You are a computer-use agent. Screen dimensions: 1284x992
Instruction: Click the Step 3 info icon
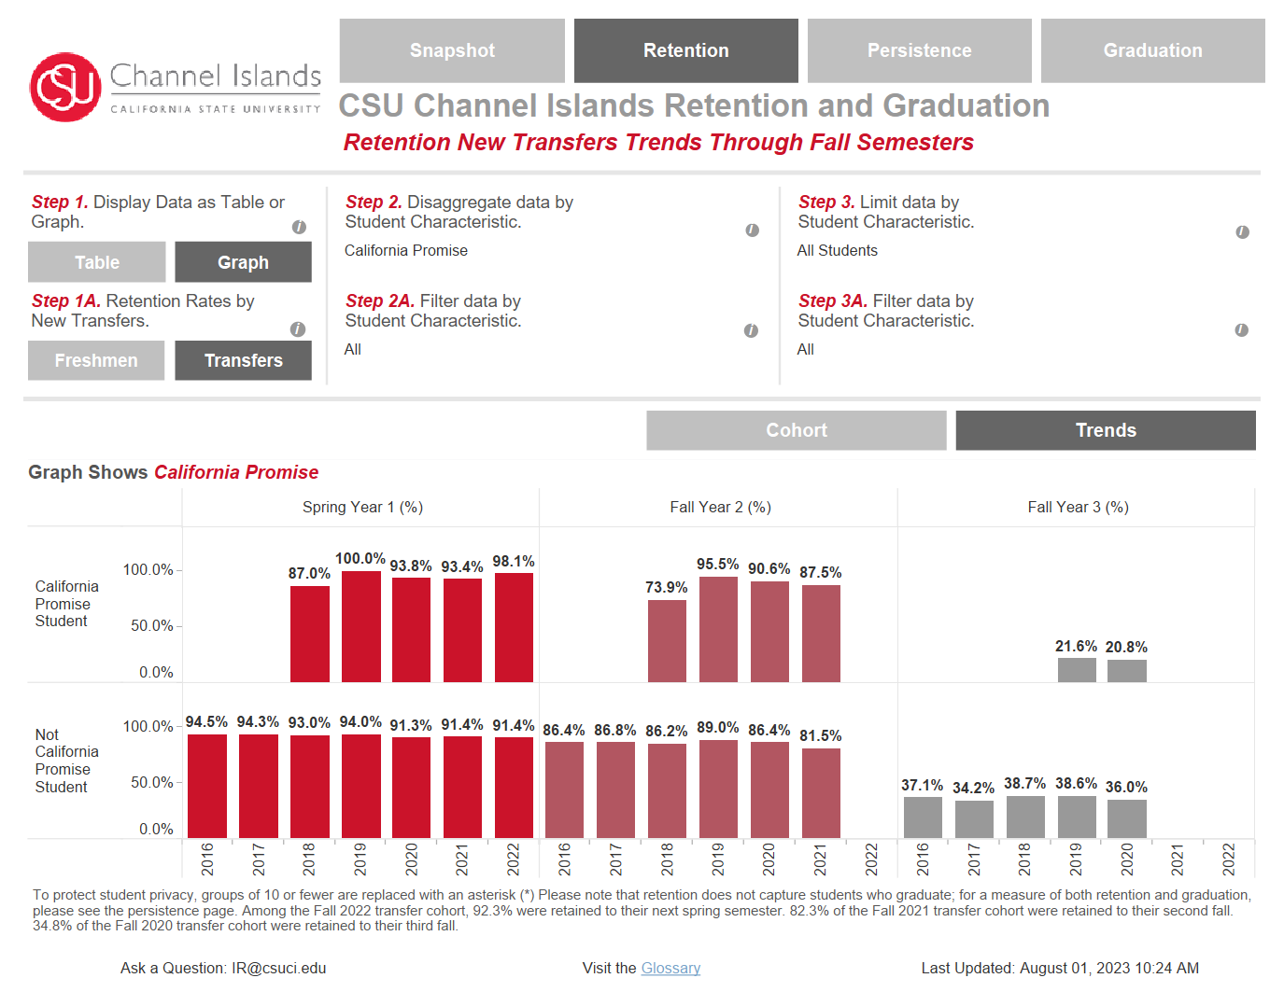pyautogui.click(x=1242, y=231)
